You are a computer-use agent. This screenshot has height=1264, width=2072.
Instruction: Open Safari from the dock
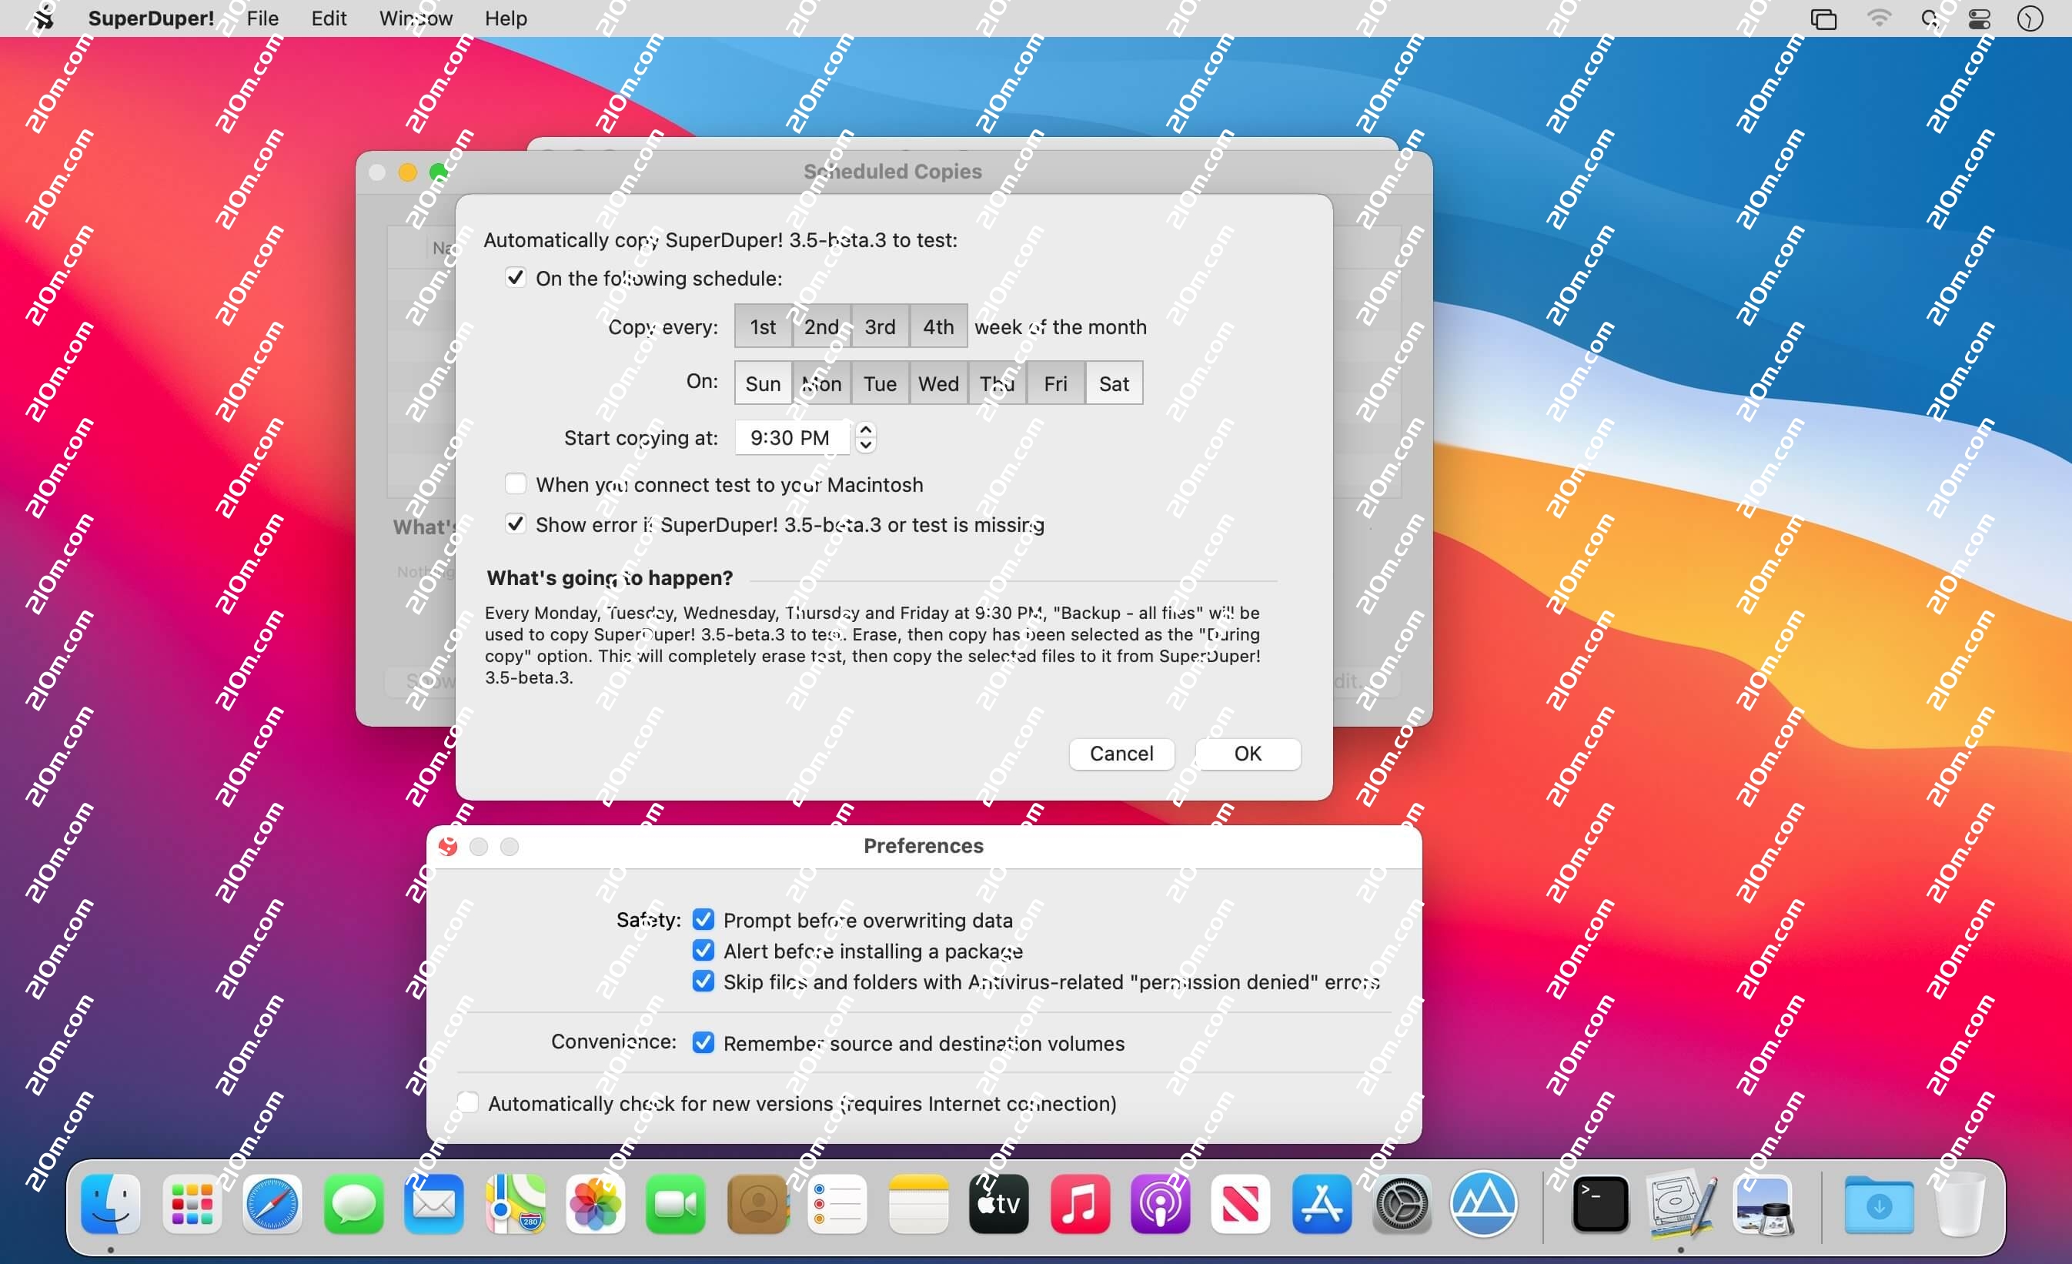tap(272, 1204)
